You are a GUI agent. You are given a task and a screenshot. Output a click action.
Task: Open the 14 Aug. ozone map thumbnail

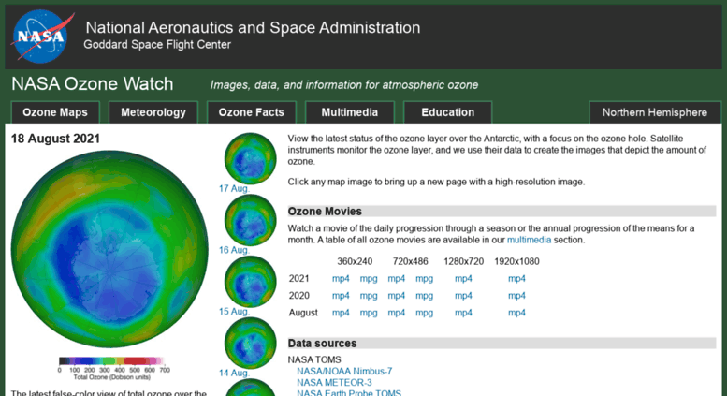point(251,344)
